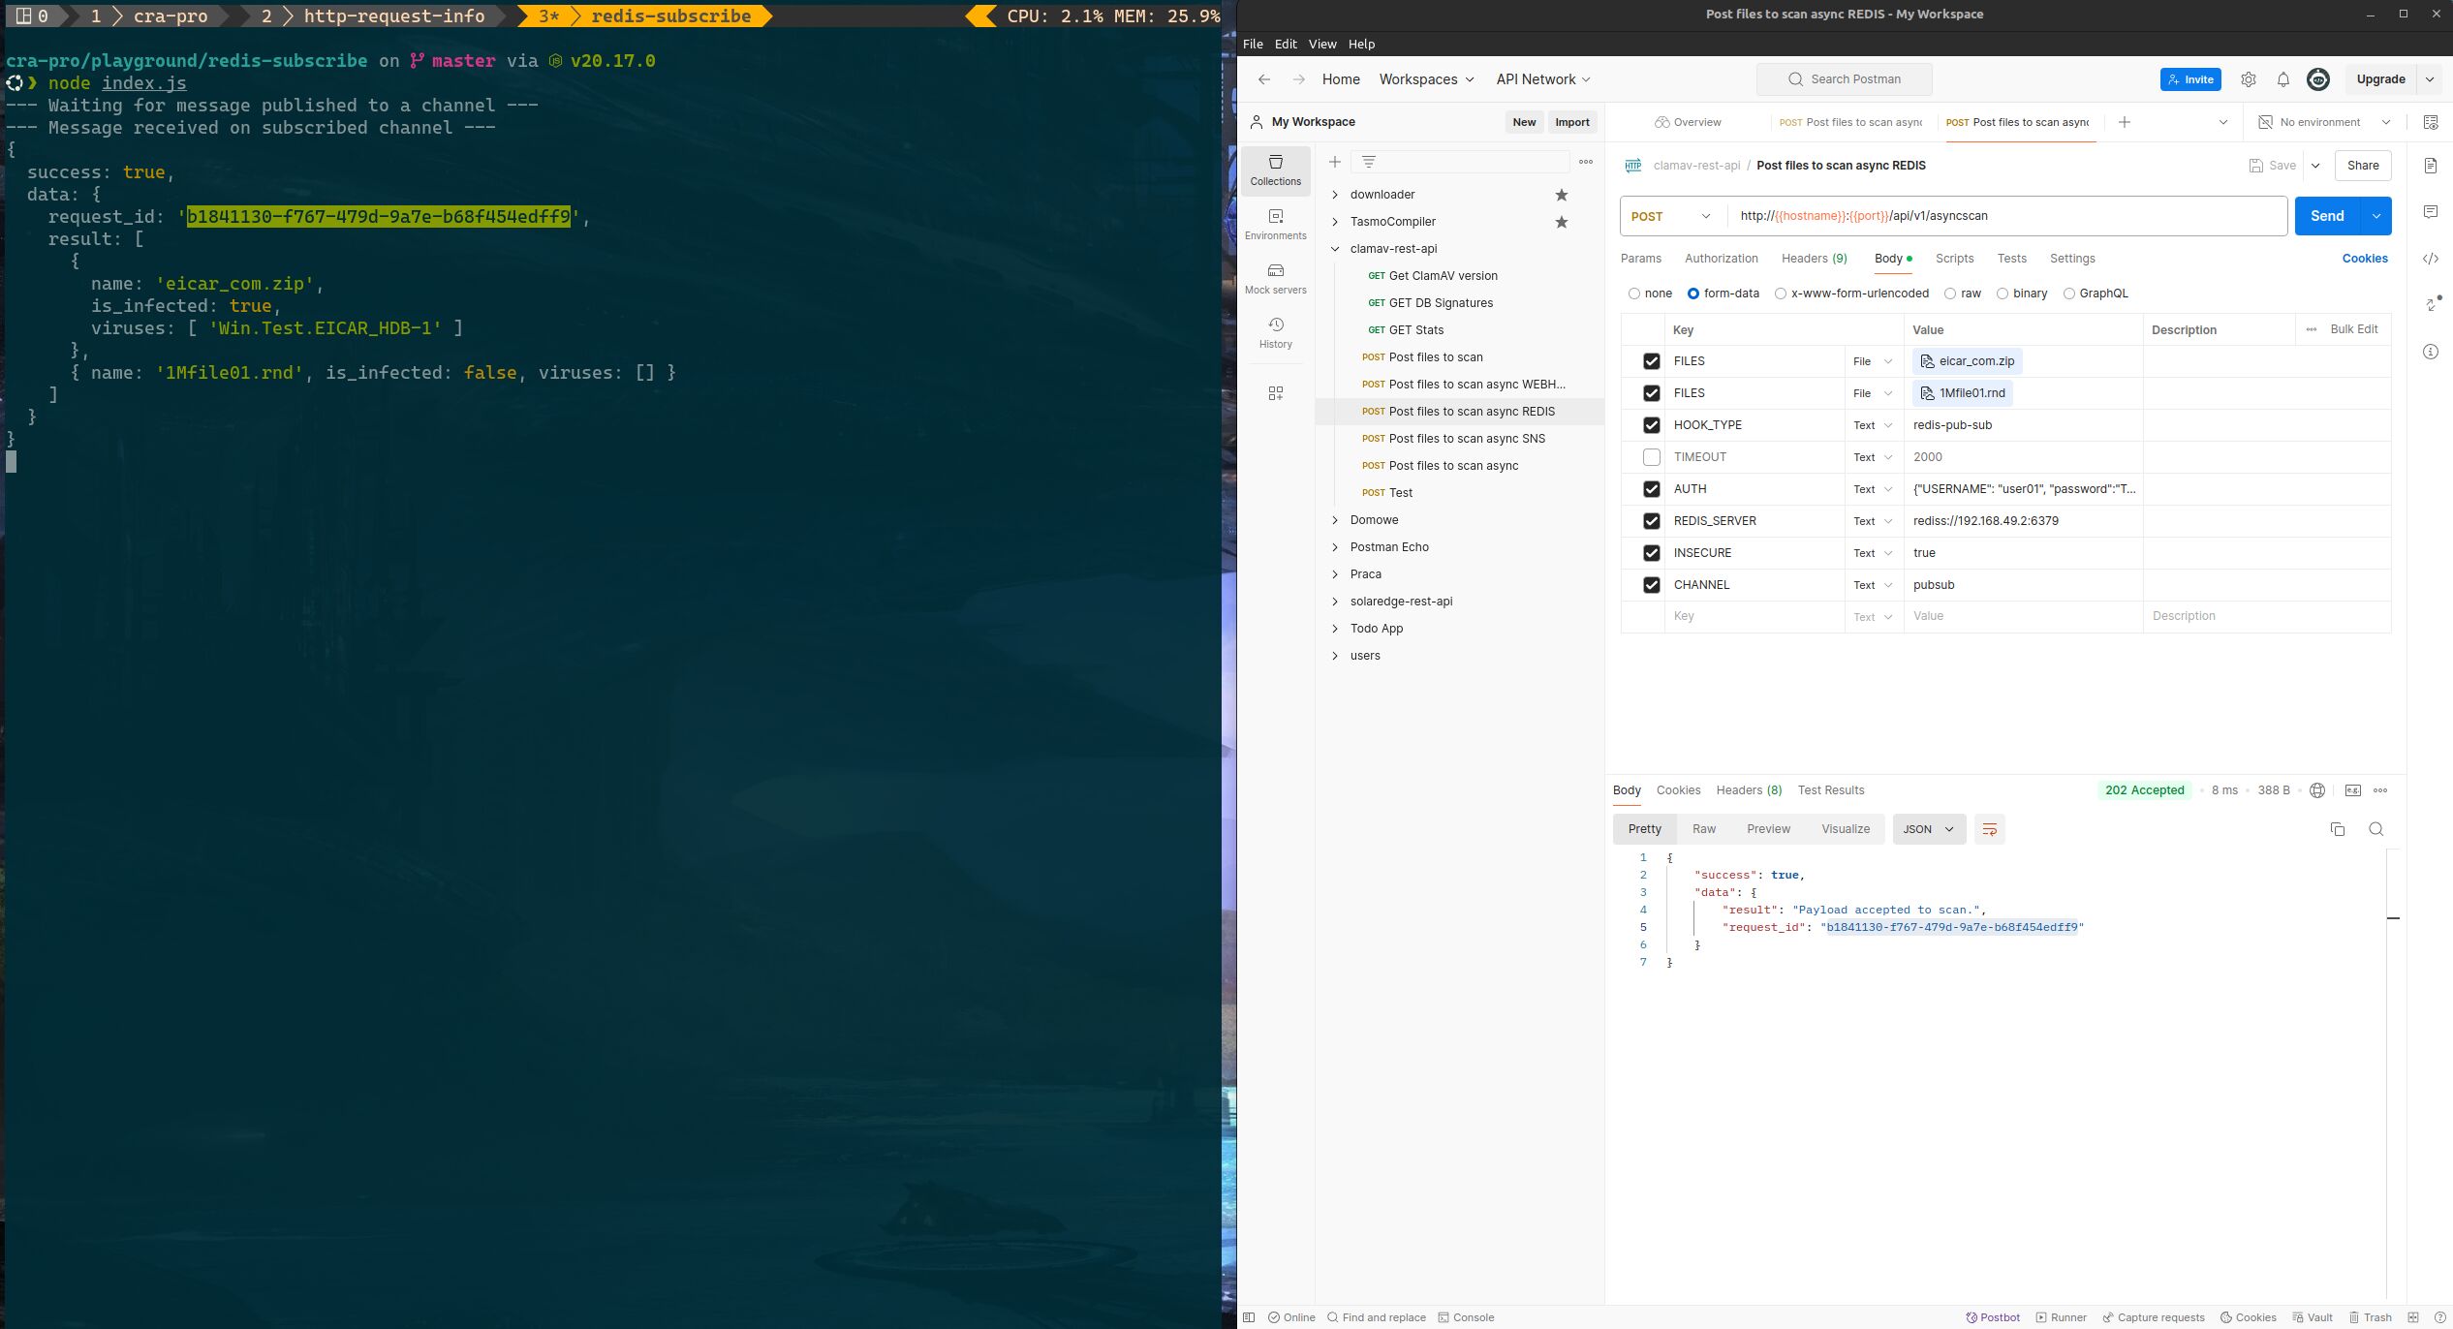Open the History sidebar panel
2453x1329 pixels.
[x=1275, y=332]
